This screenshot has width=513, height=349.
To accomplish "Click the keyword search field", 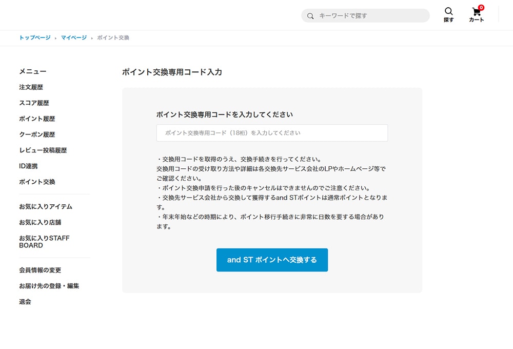I will point(369,16).
